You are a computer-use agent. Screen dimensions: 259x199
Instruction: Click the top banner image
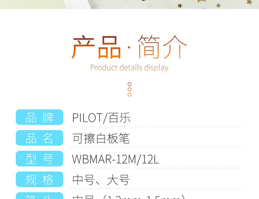click(129, 4)
